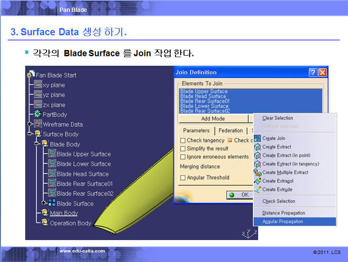This screenshot has height=262, width=348.
Task: Enable the Check tangency checkbox
Action: [183, 141]
